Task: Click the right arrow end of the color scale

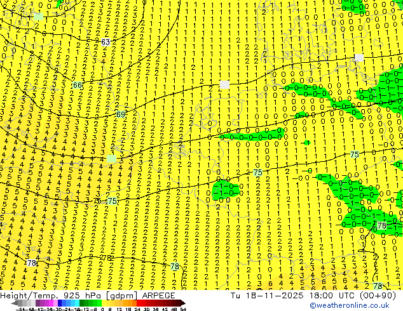Action: click(x=182, y=303)
